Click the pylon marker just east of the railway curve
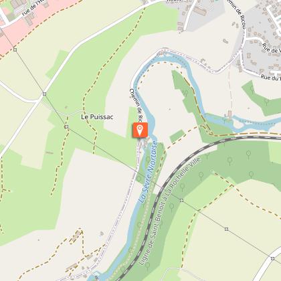Viewport: 281px width, 281px height. 182,201
